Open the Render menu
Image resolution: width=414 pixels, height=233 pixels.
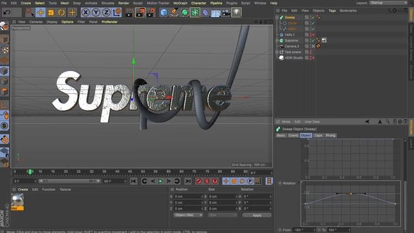point(124,3)
